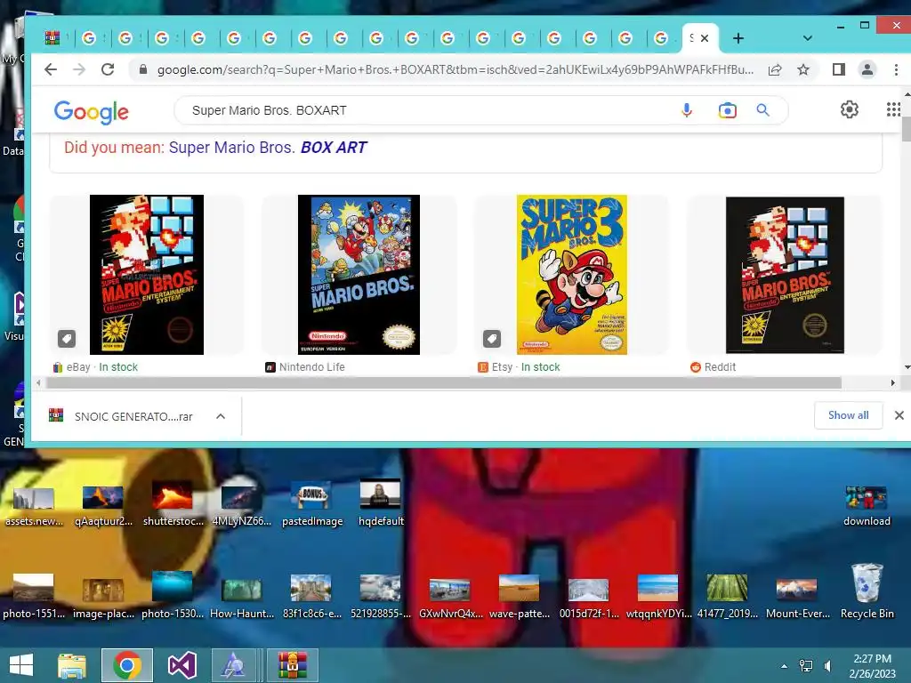The width and height of the screenshot is (911, 683).
Task: Switch to the first WinRAR-icon tab
Action: click(52, 38)
